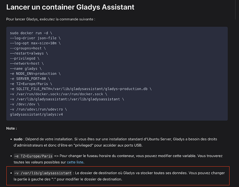239x187 pixels.
Task: Click the "--name gladys" code line
Action: [x=24, y=69]
